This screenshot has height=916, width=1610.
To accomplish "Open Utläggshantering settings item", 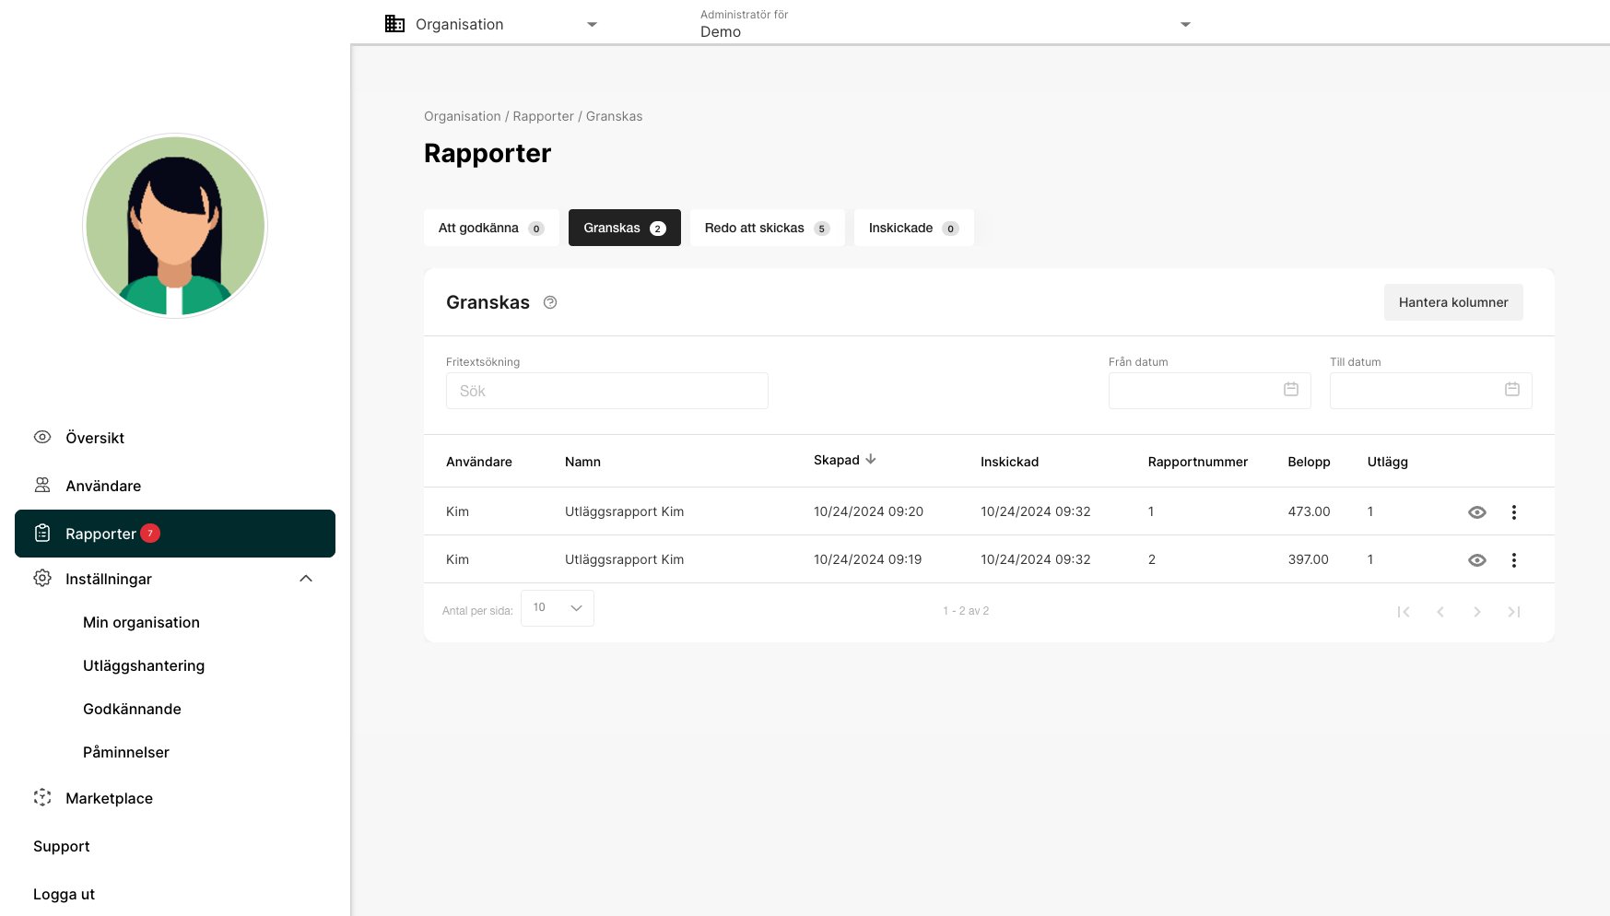I will pos(144,665).
